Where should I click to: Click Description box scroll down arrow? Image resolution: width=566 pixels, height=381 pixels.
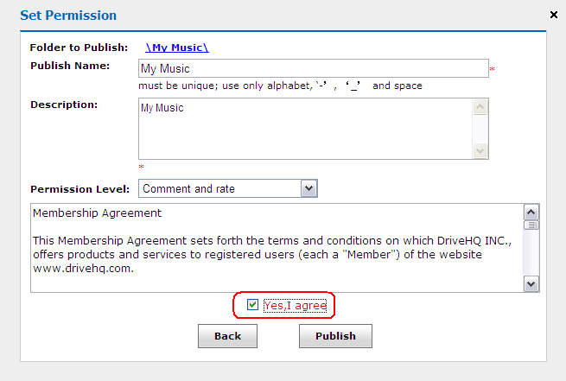tap(480, 151)
